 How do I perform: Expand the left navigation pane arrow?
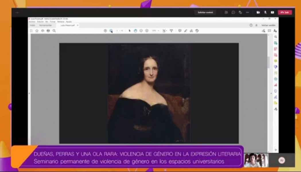coord(29,93)
